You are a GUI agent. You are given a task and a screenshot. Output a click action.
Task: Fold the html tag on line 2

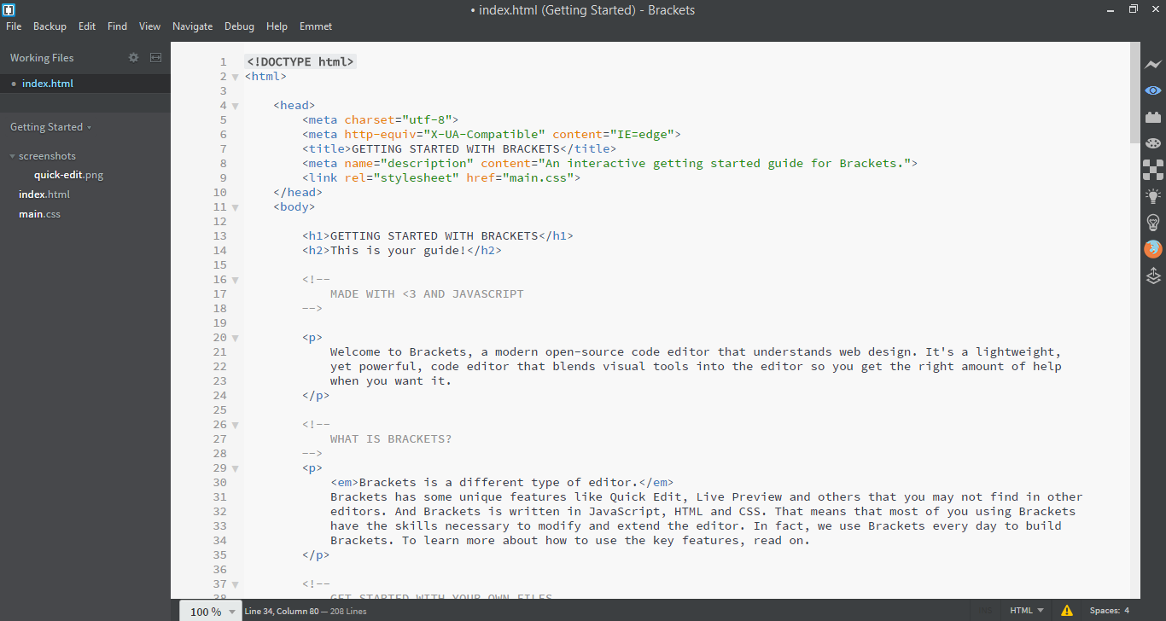(236, 77)
